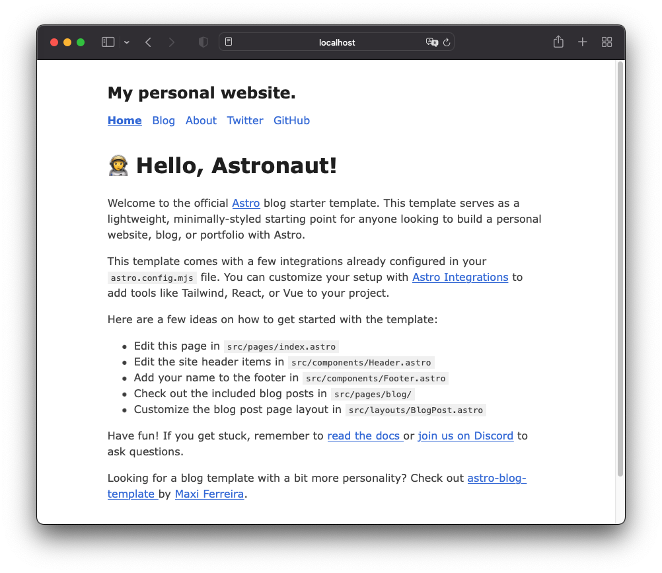Viewport: 662px width, 573px height.
Task: Go forward with the forward arrow
Action: (x=171, y=42)
